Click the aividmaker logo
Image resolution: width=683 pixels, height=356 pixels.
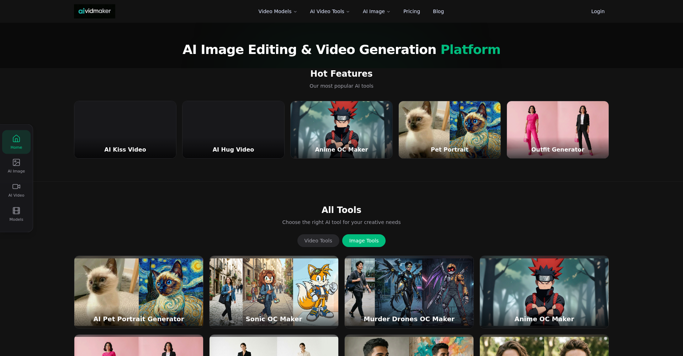click(x=94, y=11)
